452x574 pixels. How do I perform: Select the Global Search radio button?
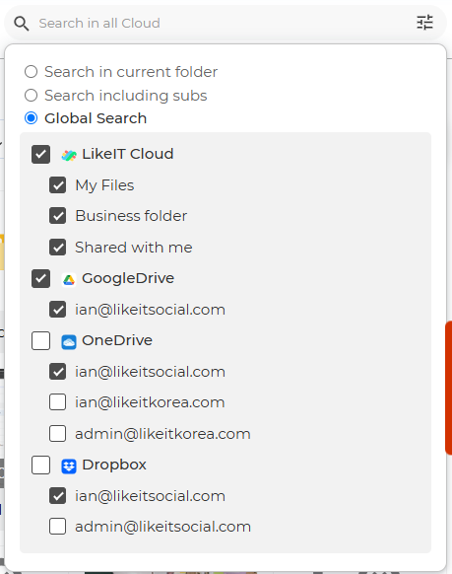tap(32, 118)
